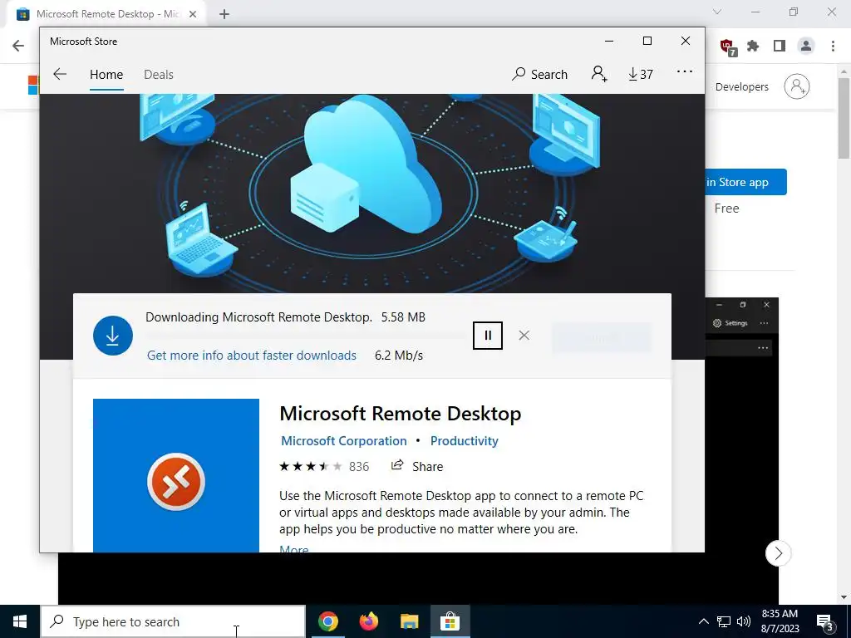Open File Explorer from the taskbar

pyautogui.click(x=409, y=621)
